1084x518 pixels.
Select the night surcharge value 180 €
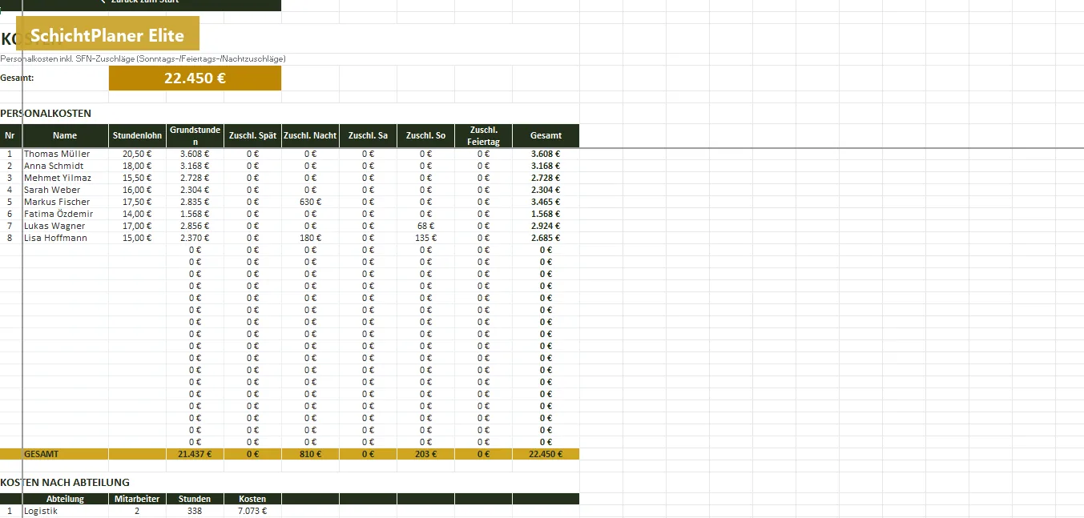[310, 238]
